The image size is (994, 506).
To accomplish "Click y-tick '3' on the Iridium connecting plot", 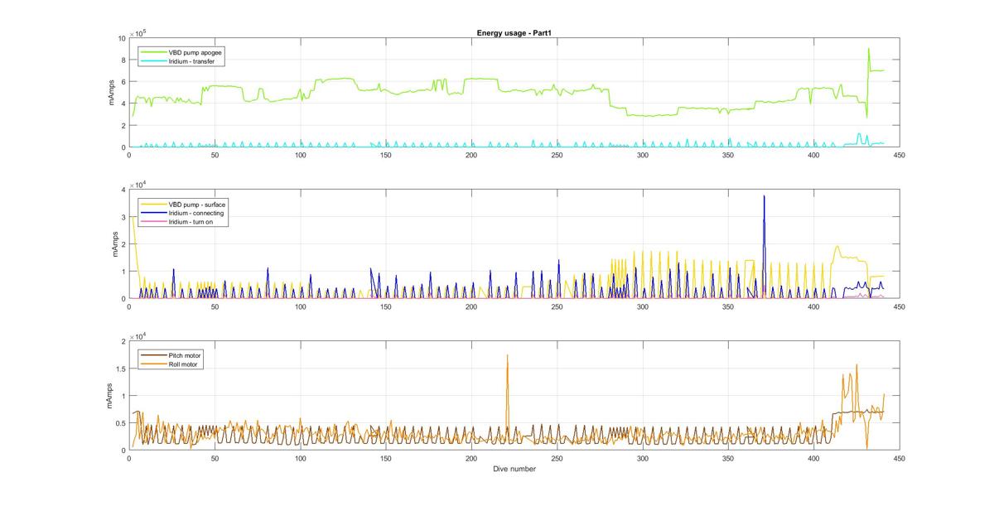I will 123,217.
